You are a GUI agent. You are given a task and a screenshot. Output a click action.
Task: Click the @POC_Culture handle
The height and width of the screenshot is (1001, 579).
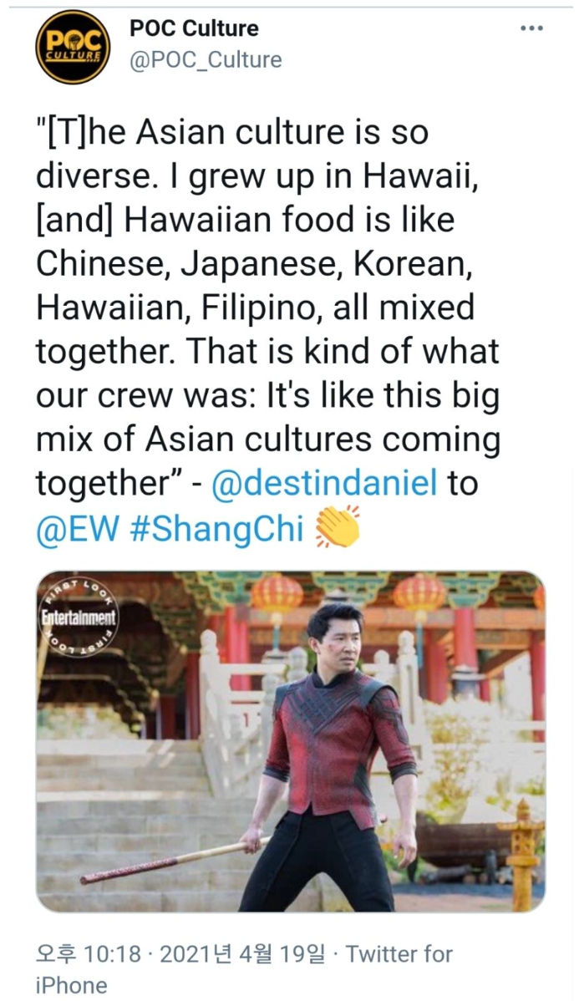205,60
